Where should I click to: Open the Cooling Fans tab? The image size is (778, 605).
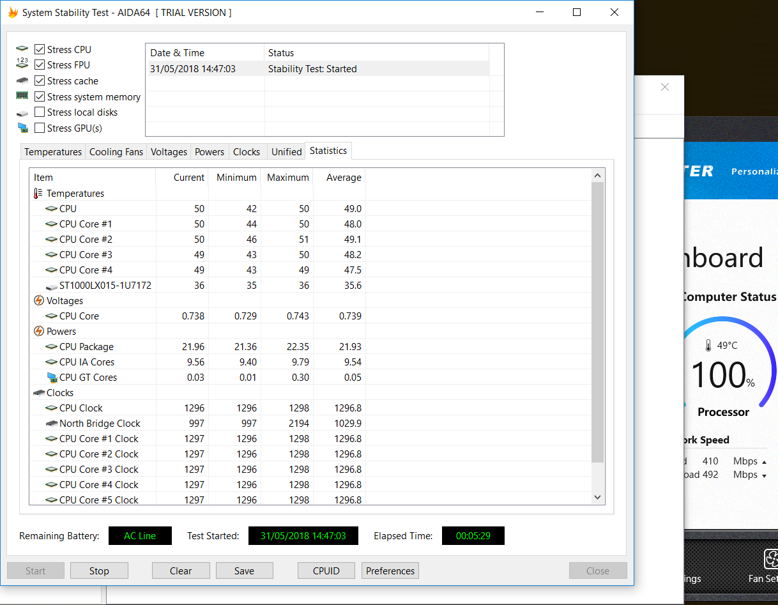(116, 151)
